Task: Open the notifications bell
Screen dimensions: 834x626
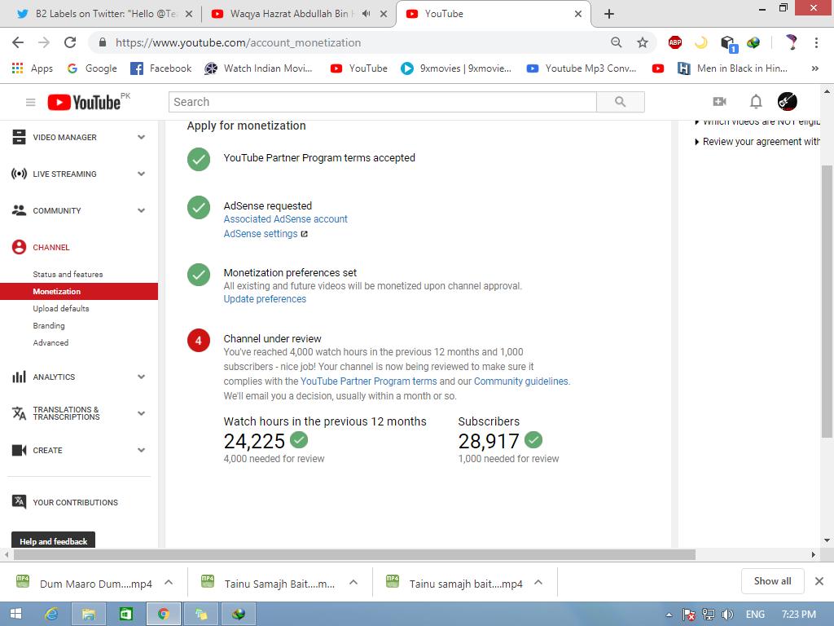Action: click(x=756, y=102)
